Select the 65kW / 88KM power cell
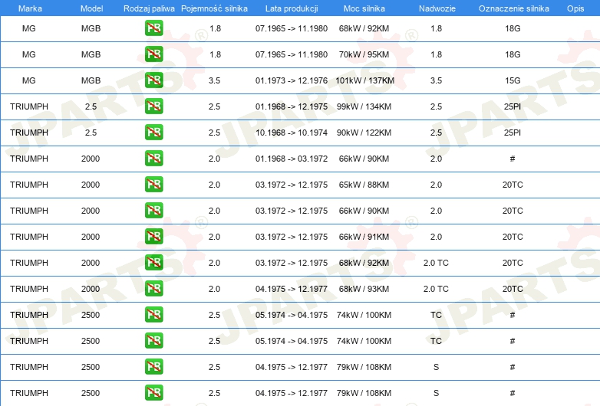Screen dimensions: 600x406 pos(364,185)
